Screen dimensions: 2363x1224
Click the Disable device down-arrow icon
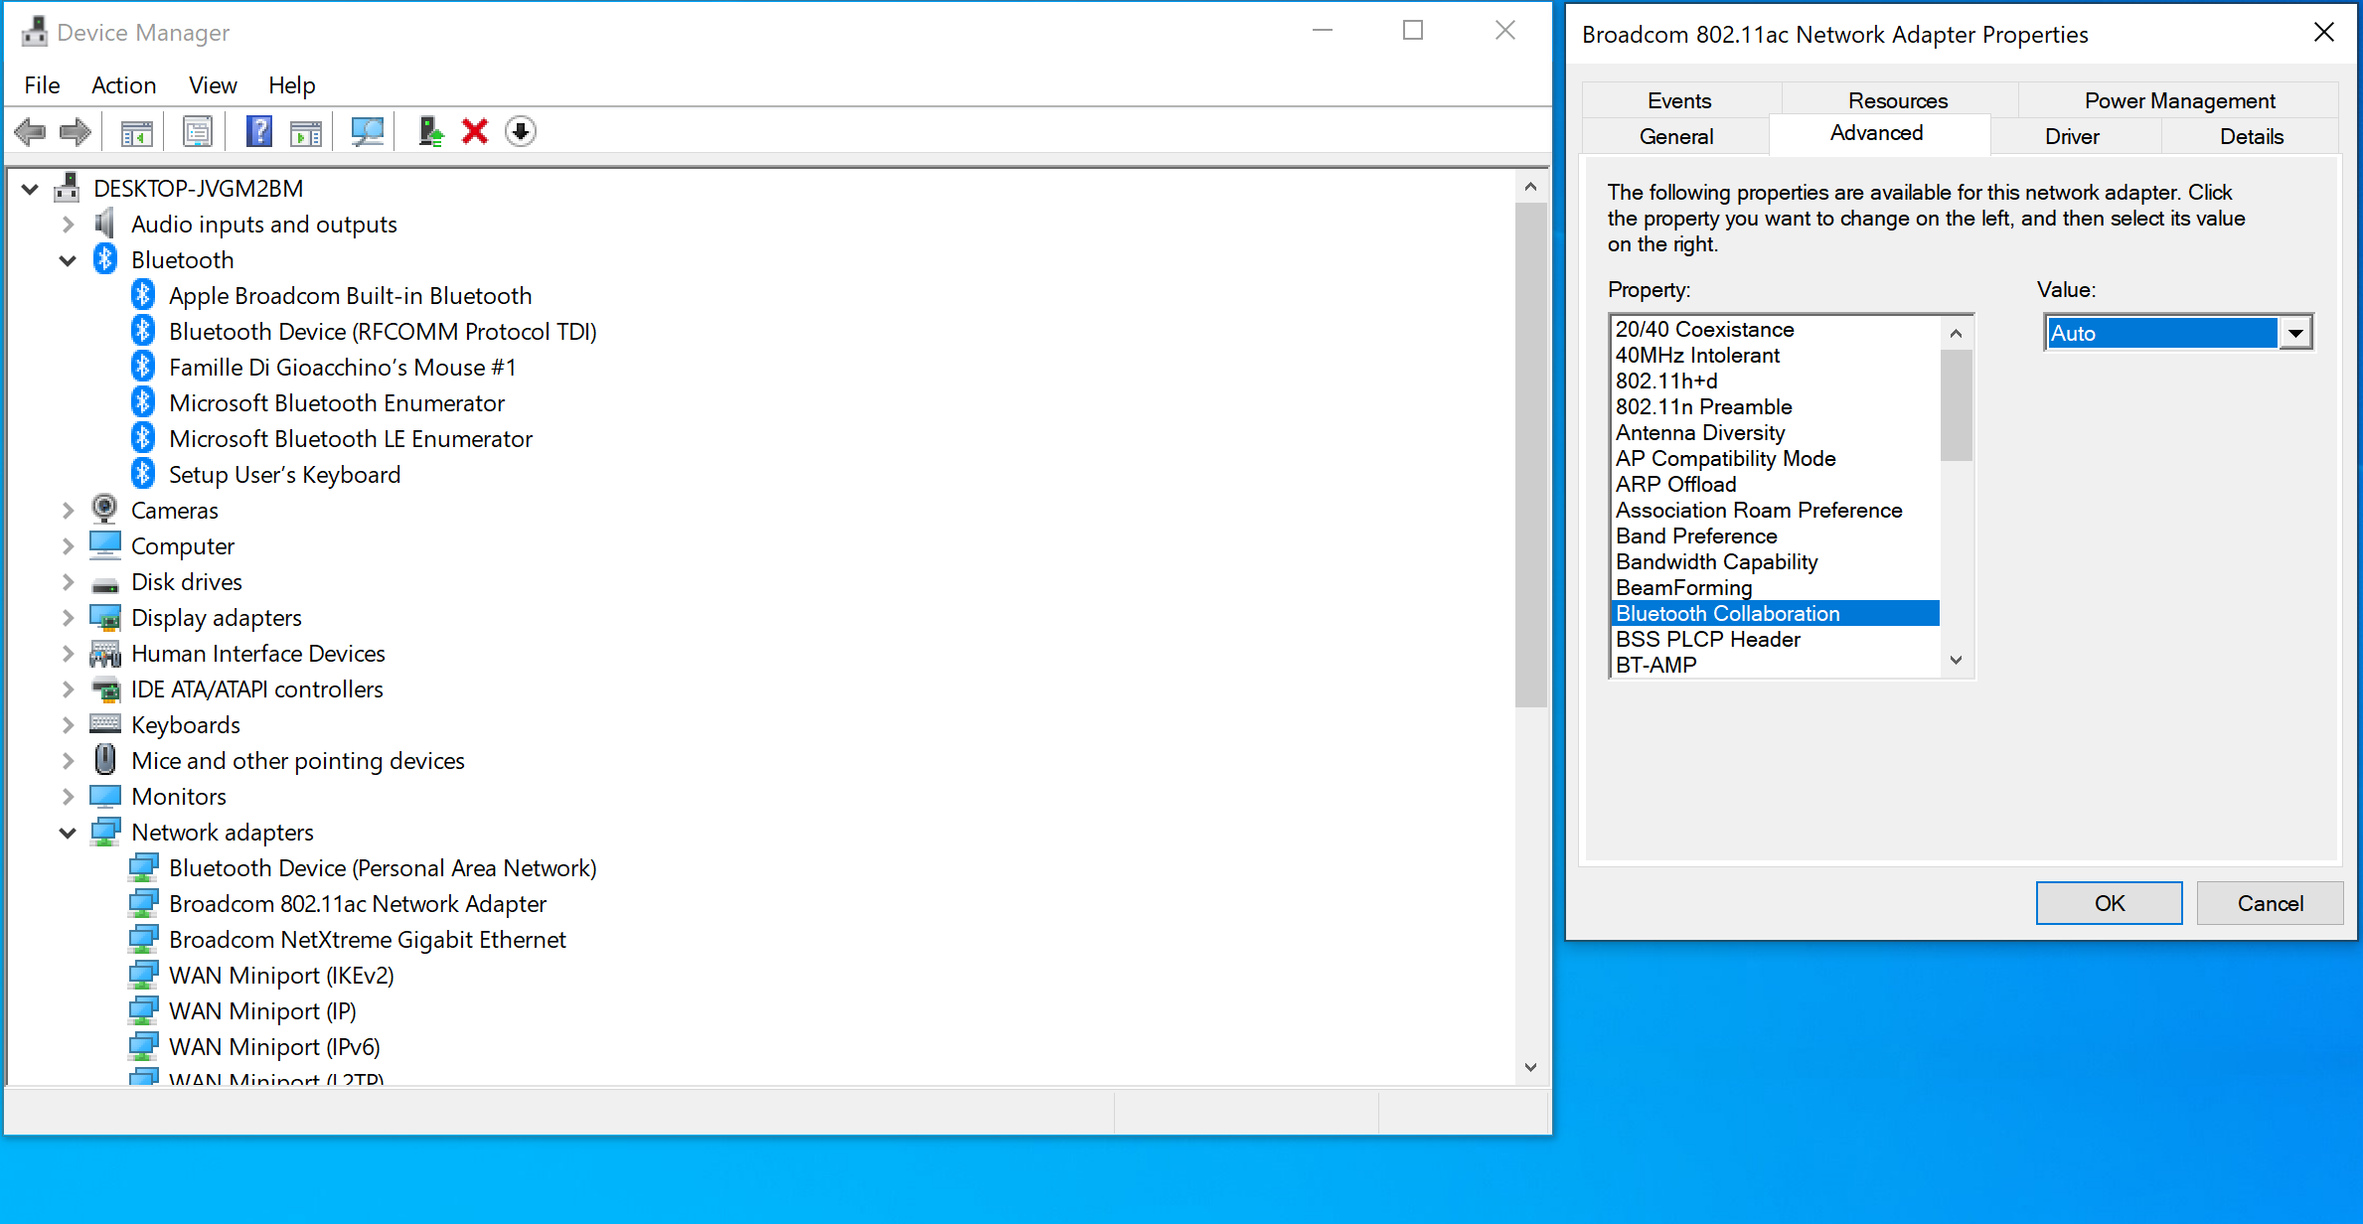[x=520, y=132]
